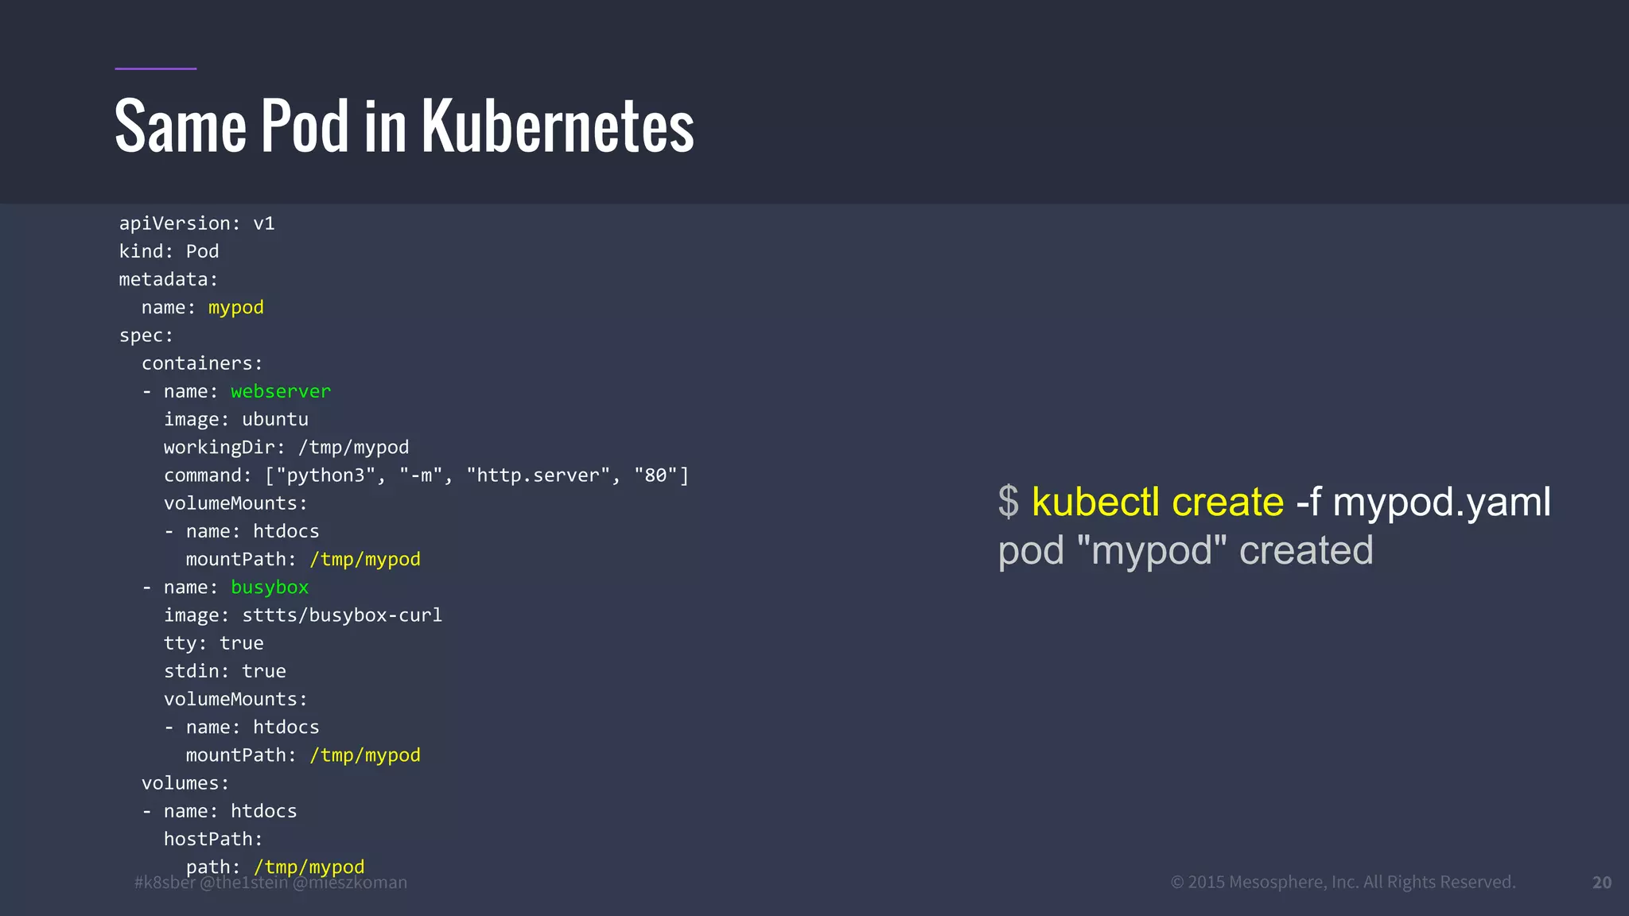The width and height of the screenshot is (1629, 916).
Task: Click the slide number 20
Action: (x=1601, y=883)
